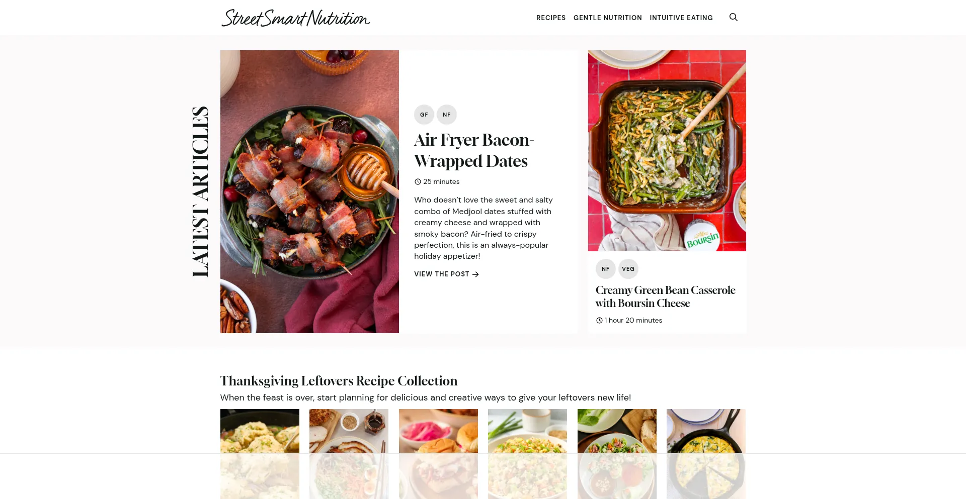This screenshot has width=966, height=499.
Task: Open the frittata skillet recipe thumbnail
Action: click(x=706, y=454)
